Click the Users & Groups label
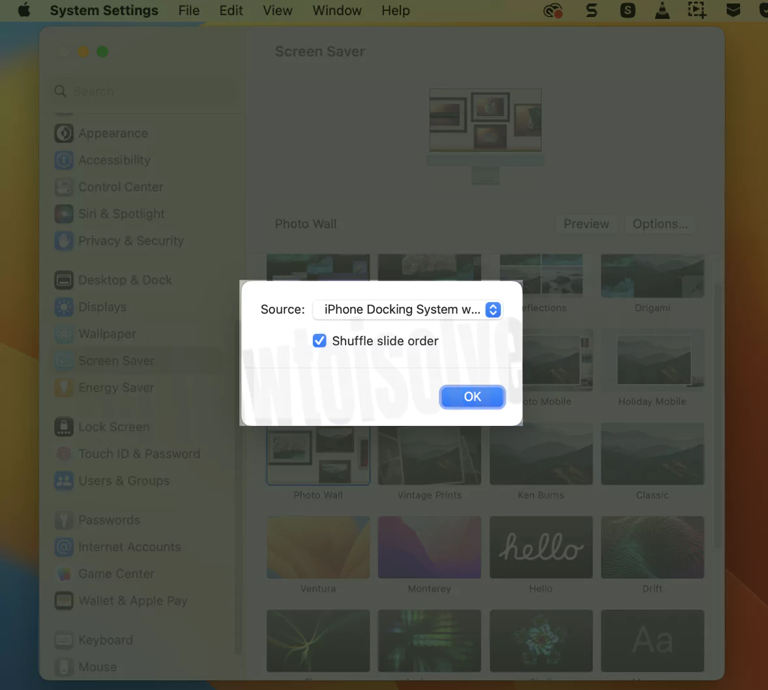Viewport: 768px width, 690px height. (124, 481)
